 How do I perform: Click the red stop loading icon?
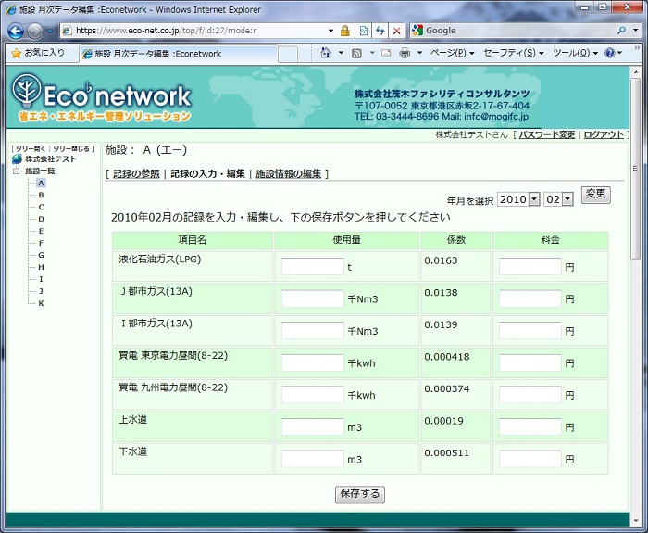tap(396, 31)
